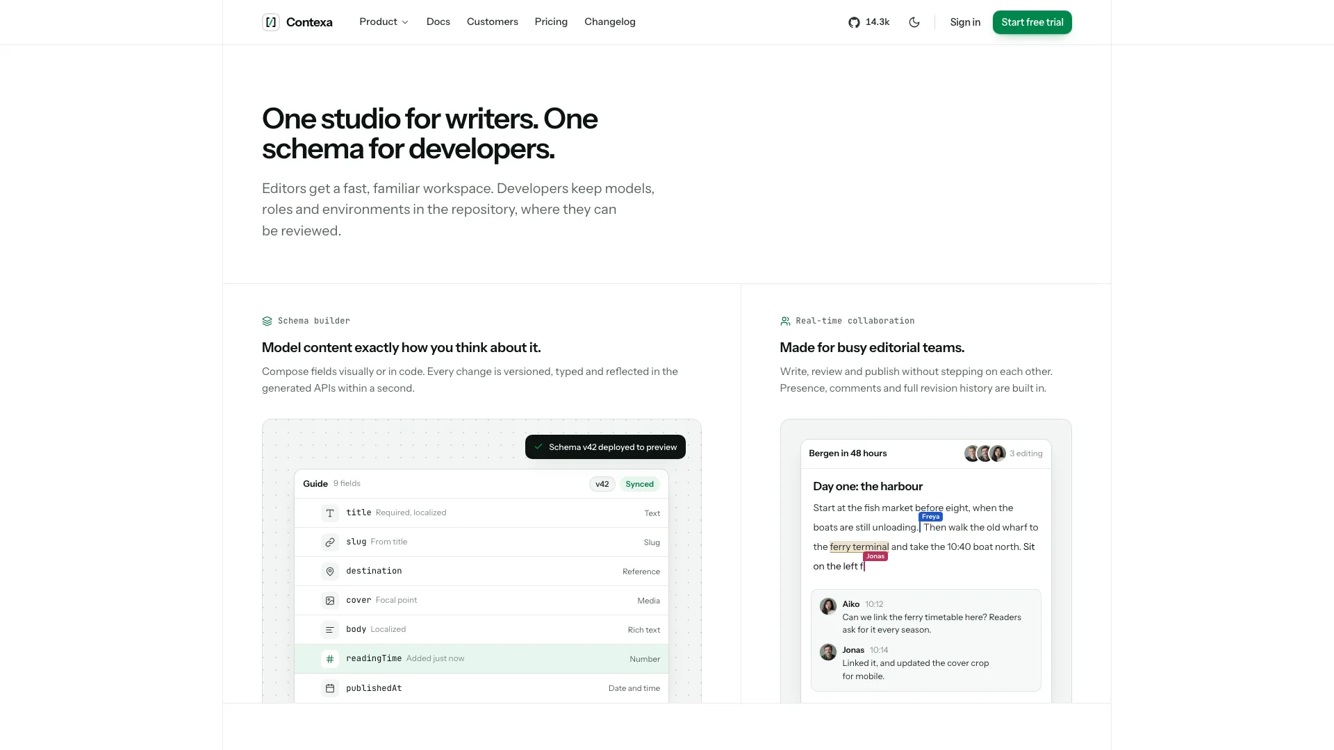Click Jonas's avatar in the comments
This screenshot has height=750, width=1334.
(828, 652)
